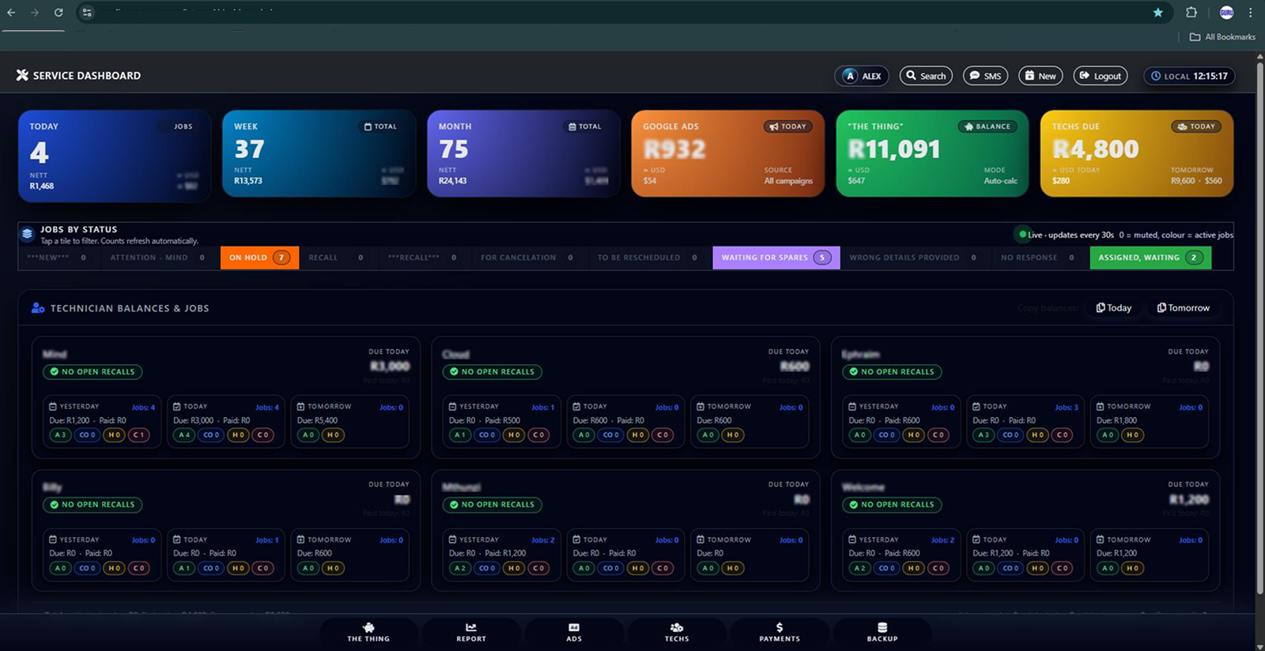The height and width of the screenshot is (651, 1265).
Task: Open The Thing in bottom navigation
Action: click(x=368, y=632)
